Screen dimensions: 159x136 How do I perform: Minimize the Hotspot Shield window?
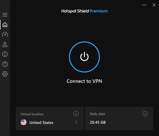(x=144, y=5)
